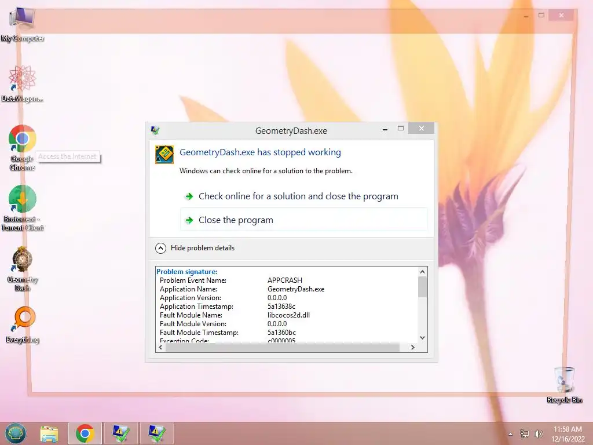Screen dimensions: 593x445
Task: Open Geometry Dash desktop shortcut
Action: click(23, 268)
